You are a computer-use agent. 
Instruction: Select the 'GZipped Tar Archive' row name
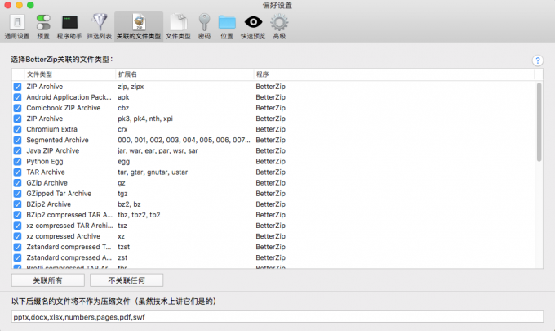pyautogui.click(x=59, y=194)
